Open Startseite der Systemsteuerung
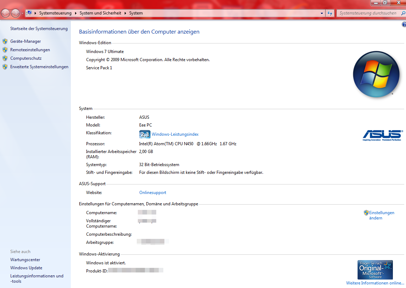Screen dimensions: 406x288 pos(39,29)
